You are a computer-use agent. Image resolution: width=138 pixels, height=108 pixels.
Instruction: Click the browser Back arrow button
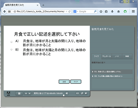click(x=4, y=11)
